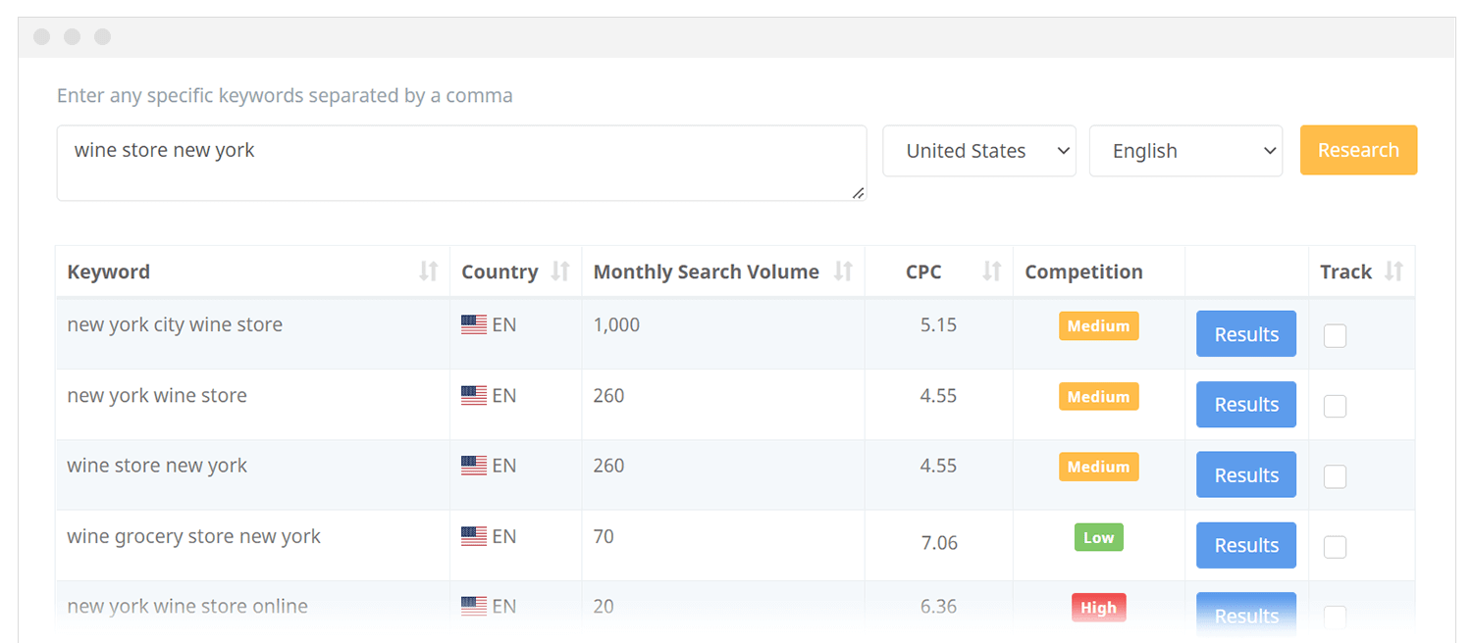
Task: Sort by Monthly Search Volume arrows
Action: coord(843,272)
